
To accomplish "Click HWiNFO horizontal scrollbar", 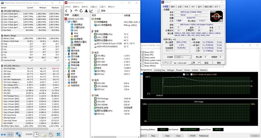I will tap(25, 129).
